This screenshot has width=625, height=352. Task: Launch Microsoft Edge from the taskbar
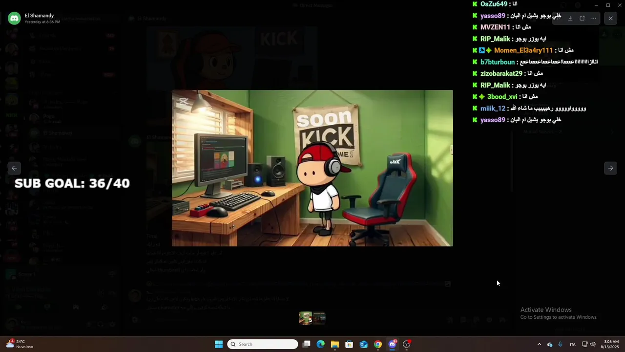pyautogui.click(x=320, y=344)
